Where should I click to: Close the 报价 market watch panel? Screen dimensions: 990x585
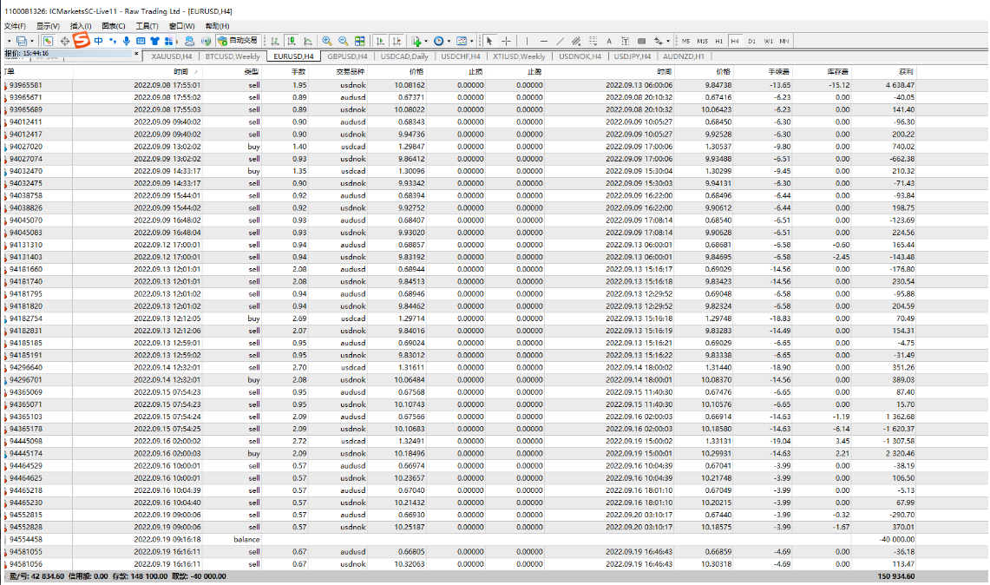136,54
